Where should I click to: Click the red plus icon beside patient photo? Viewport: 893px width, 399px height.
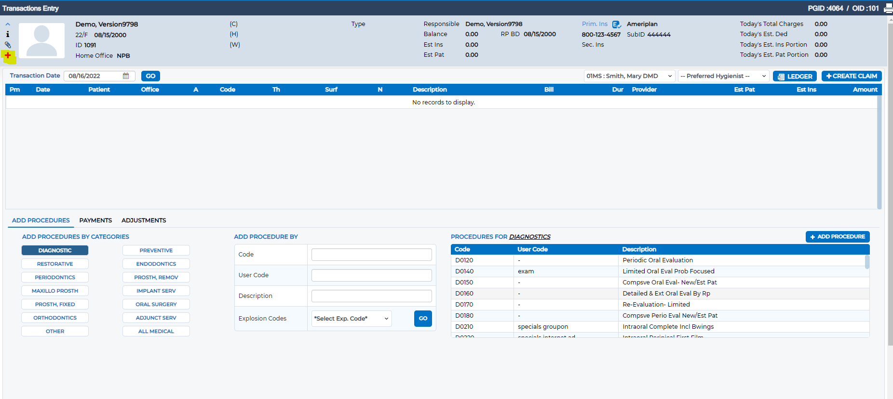click(x=8, y=55)
